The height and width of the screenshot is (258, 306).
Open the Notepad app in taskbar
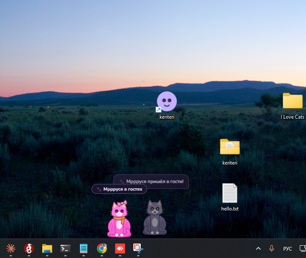[x=83, y=248]
